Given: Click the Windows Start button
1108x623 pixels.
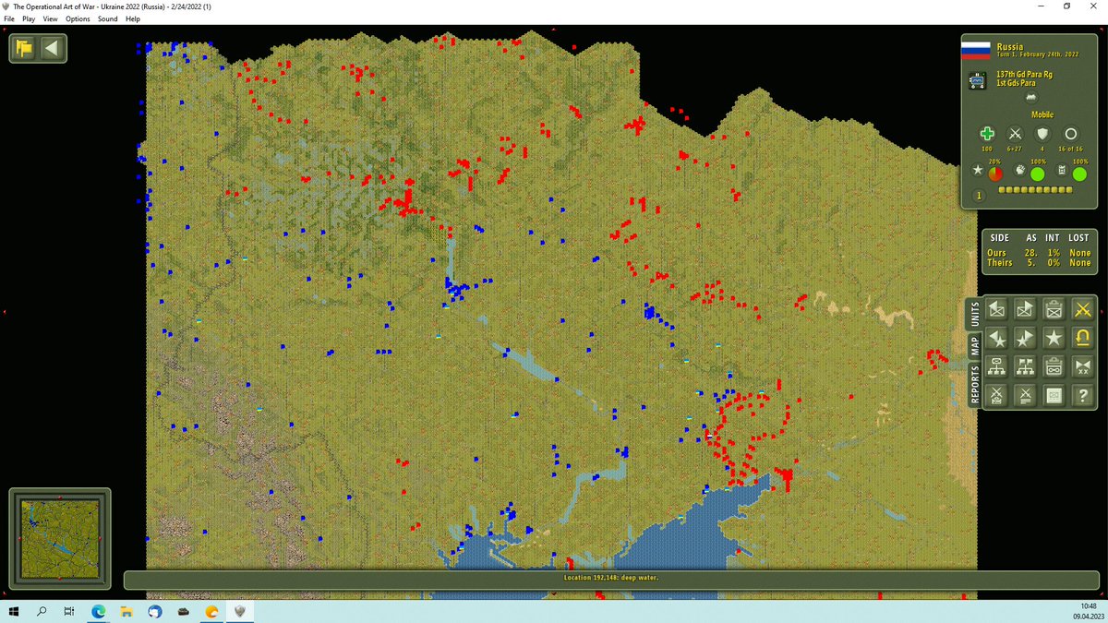Looking at the screenshot, I should [14, 611].
